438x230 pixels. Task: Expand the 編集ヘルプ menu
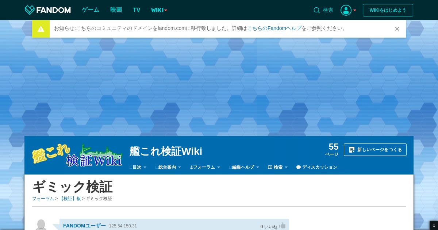coord(244,167)
